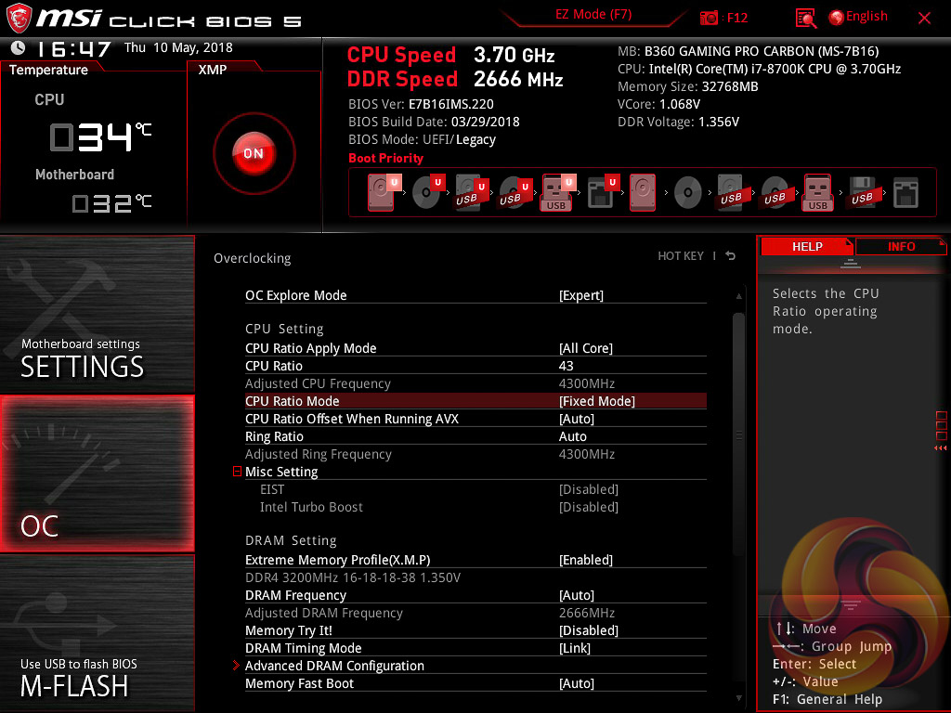Viewport: 951px width, 713px height.
Task: Click the settings list vertical scrollbar
Action: click(x=738, y=434)
